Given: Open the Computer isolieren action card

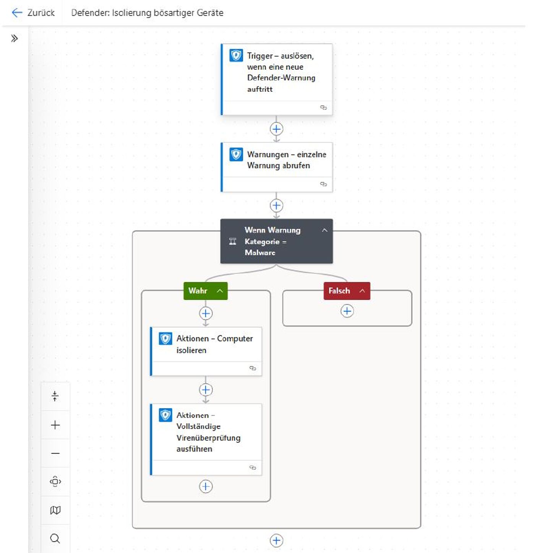Looking at the screenshot, I should click(214, 344).
